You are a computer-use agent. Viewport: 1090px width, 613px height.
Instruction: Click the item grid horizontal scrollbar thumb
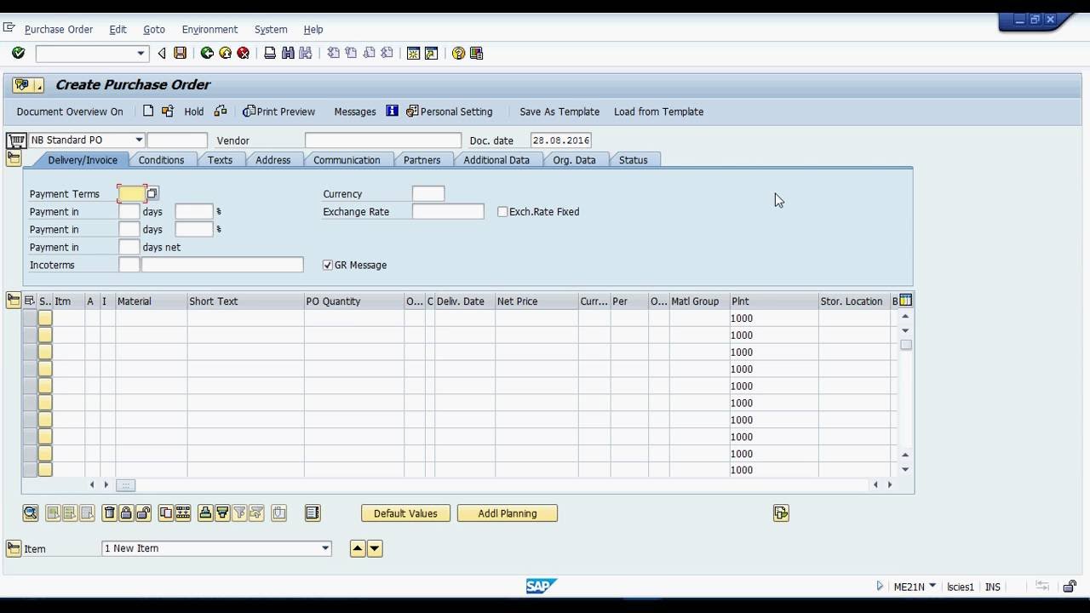click(125, 485)
